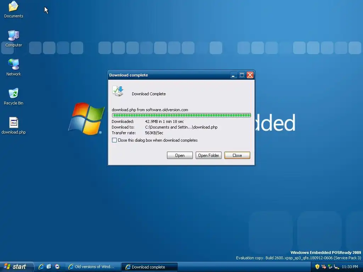Enable close dialog when download completes checkbox
The width and height of the screenshot is (363, 272).
click(114, 140)
